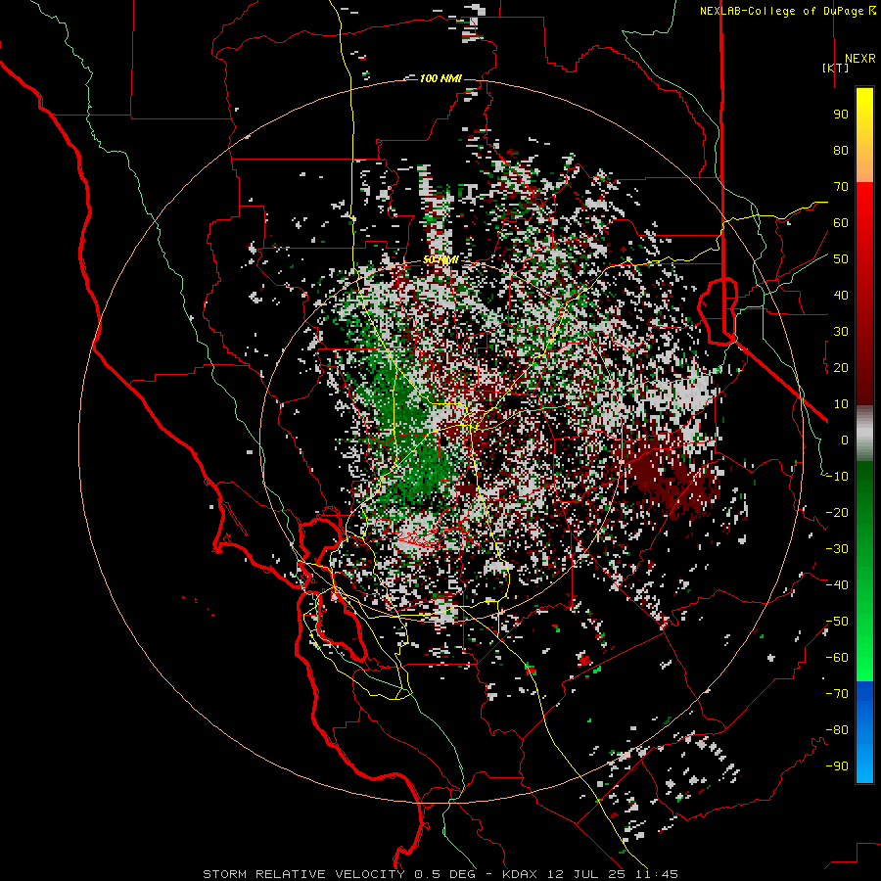This screenshot has height=881, width=881.
Task: Click the NEXLAB-College of DuPage label
Action: click(x=782, y=11)
